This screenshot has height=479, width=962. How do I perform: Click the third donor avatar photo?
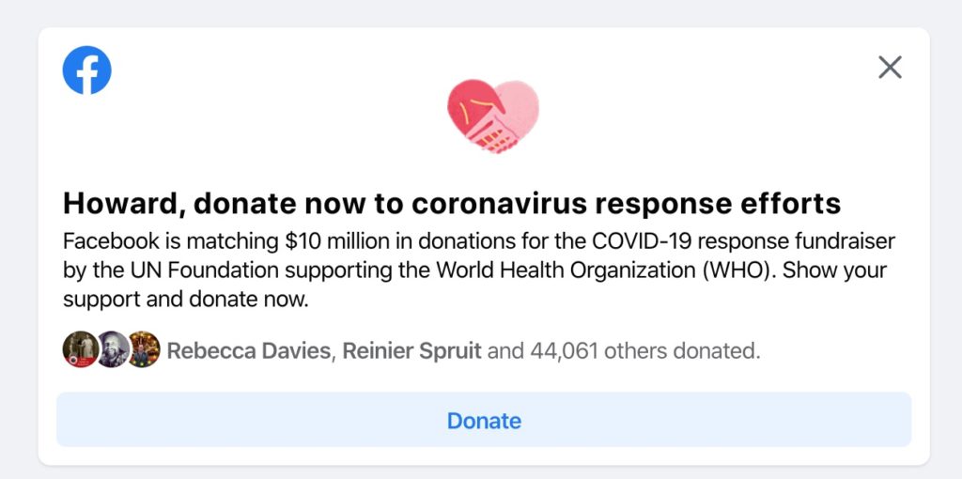pyautogui.click(x=143, y=349)
